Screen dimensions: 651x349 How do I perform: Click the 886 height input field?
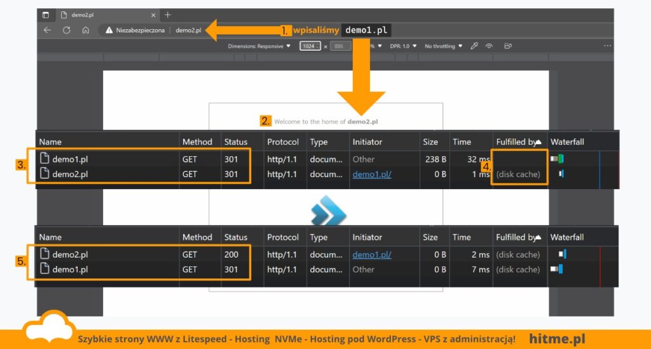click(x=339, y=46)
